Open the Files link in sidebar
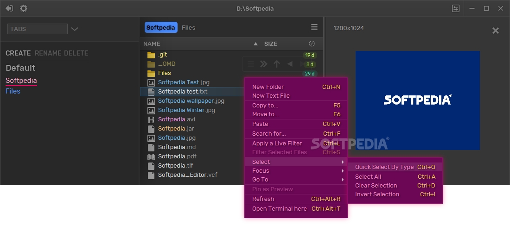The width and height of the screenshot is (510, 225). point(13,91)
